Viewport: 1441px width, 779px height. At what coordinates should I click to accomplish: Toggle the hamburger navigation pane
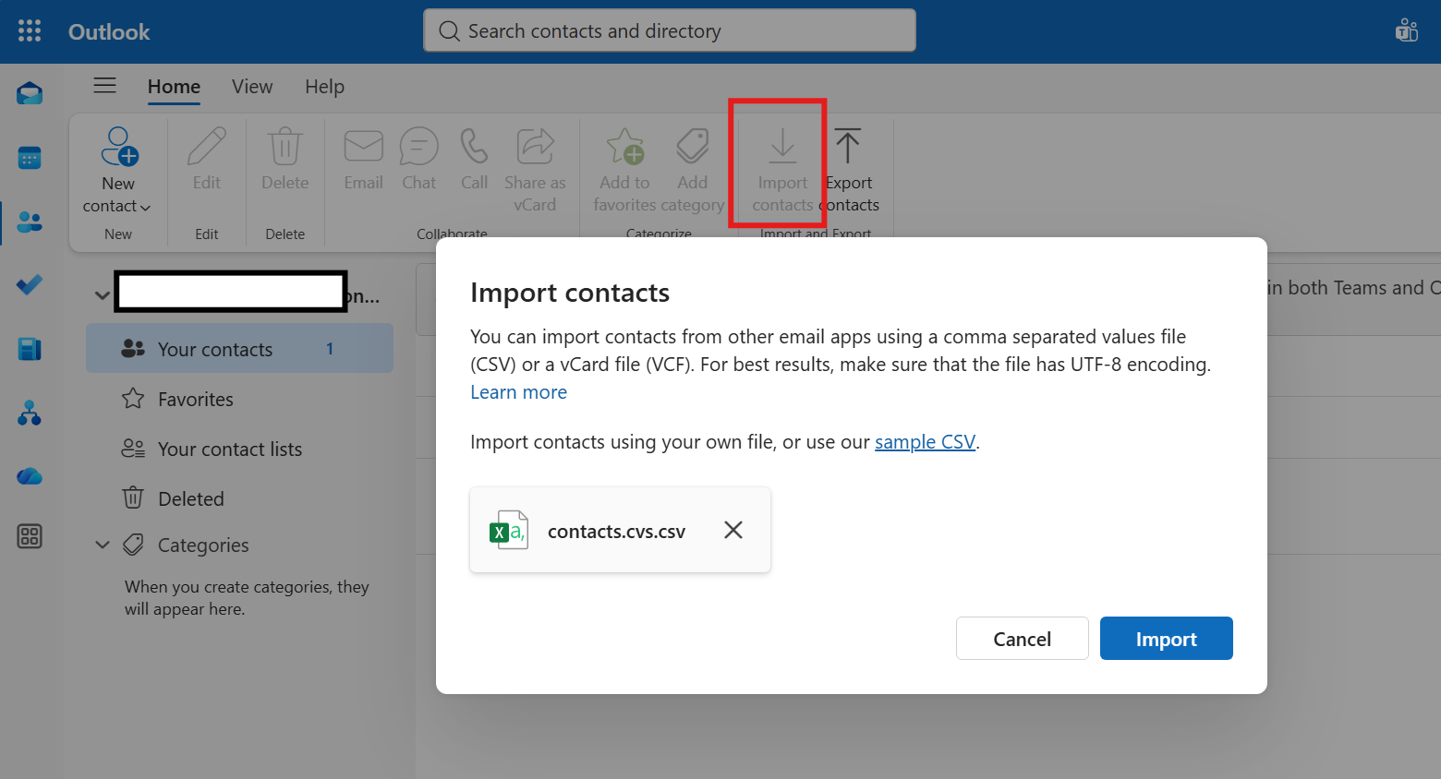tap(105, 86)
